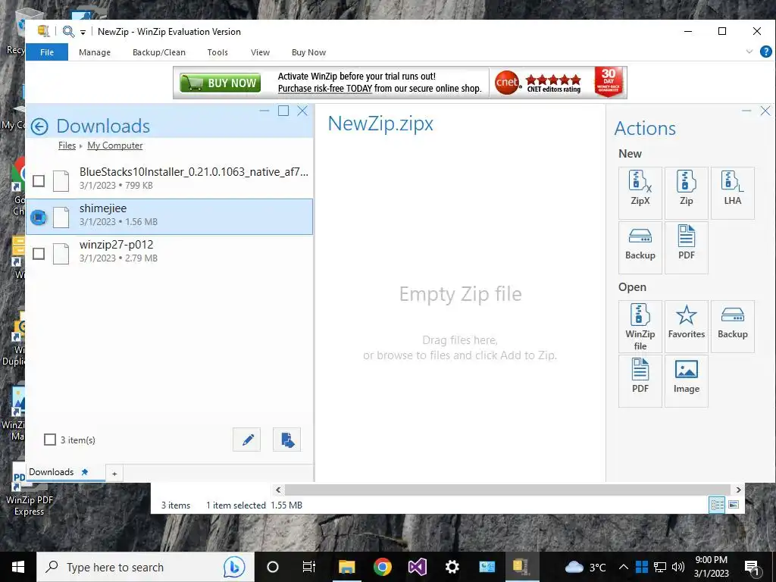Open the Buy Now tab
The width and height of the screenshot is (776, 582).
point(309,52)
